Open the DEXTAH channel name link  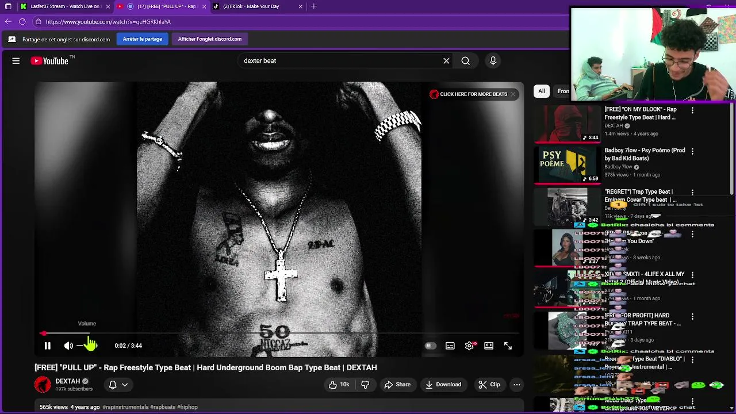tap(67, 381)
